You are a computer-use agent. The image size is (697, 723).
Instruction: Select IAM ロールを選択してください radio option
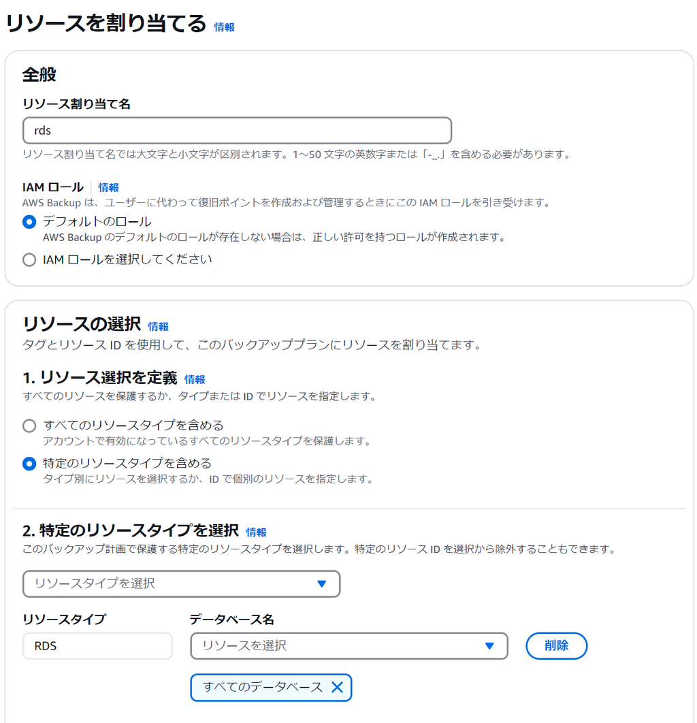(x=29, y=259)
